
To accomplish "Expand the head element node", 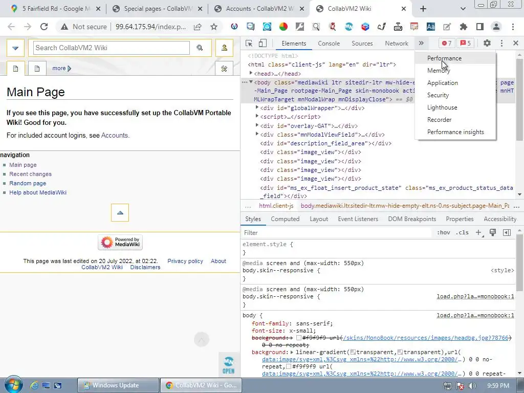I will [x=251, y=73].
